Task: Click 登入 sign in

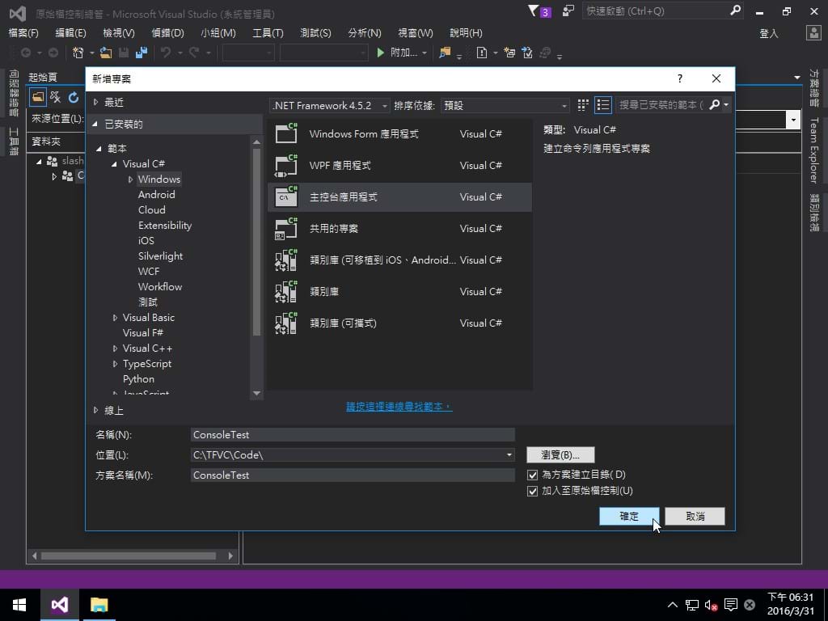Action: [x=769, y=33]
